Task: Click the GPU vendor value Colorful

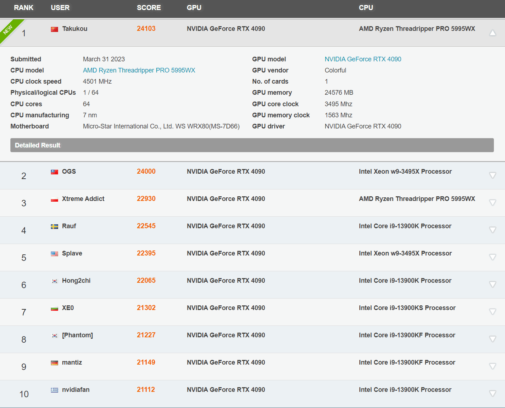Action: pyautogui.click(x=335, y=70)
